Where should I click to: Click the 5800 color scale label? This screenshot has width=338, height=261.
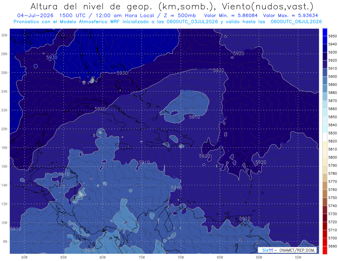point(333,157)
